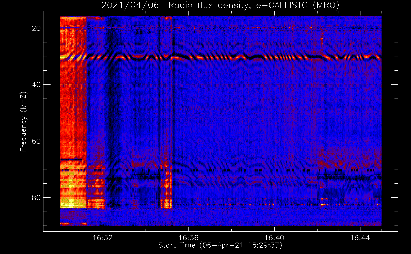
Task: Click the 'Frequency (MHZ)' y-axis label
Action: 23,122
